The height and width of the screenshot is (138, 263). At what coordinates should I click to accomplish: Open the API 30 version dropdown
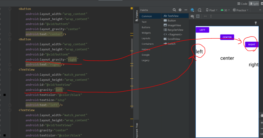point(225,10)
